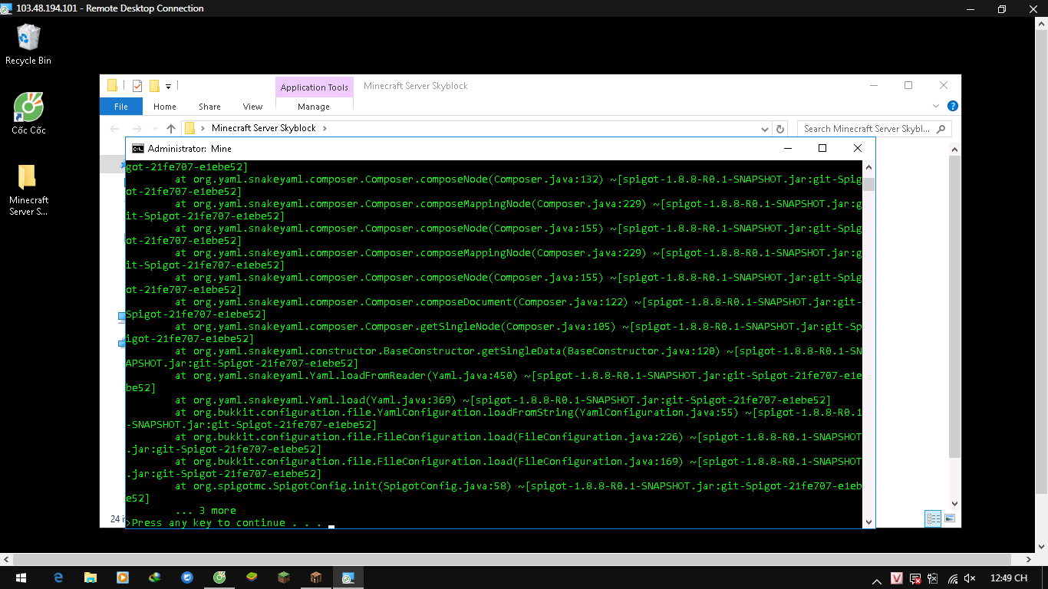Open the Windows Start button
The width and height of the screenshot is (1048, 589).
coord(21,577)
